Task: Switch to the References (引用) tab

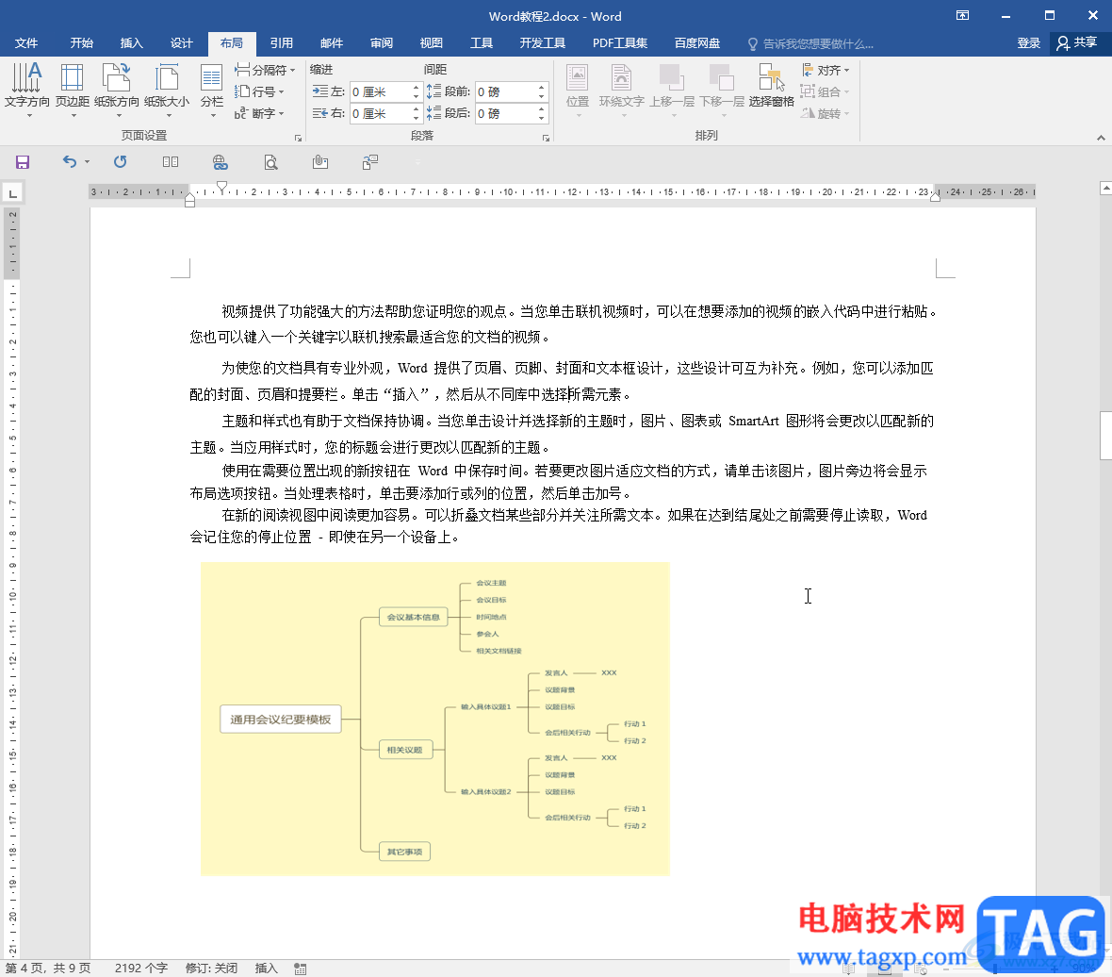Action: point(282,43)
